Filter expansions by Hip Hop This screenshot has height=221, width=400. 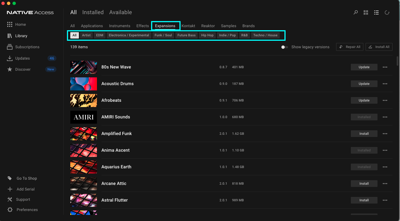pyautogui.click(x=207, y=35)
